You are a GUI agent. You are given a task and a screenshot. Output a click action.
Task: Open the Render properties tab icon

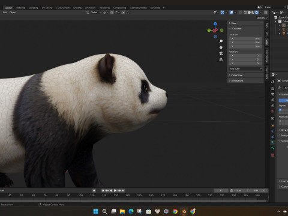tap(273, 88)
